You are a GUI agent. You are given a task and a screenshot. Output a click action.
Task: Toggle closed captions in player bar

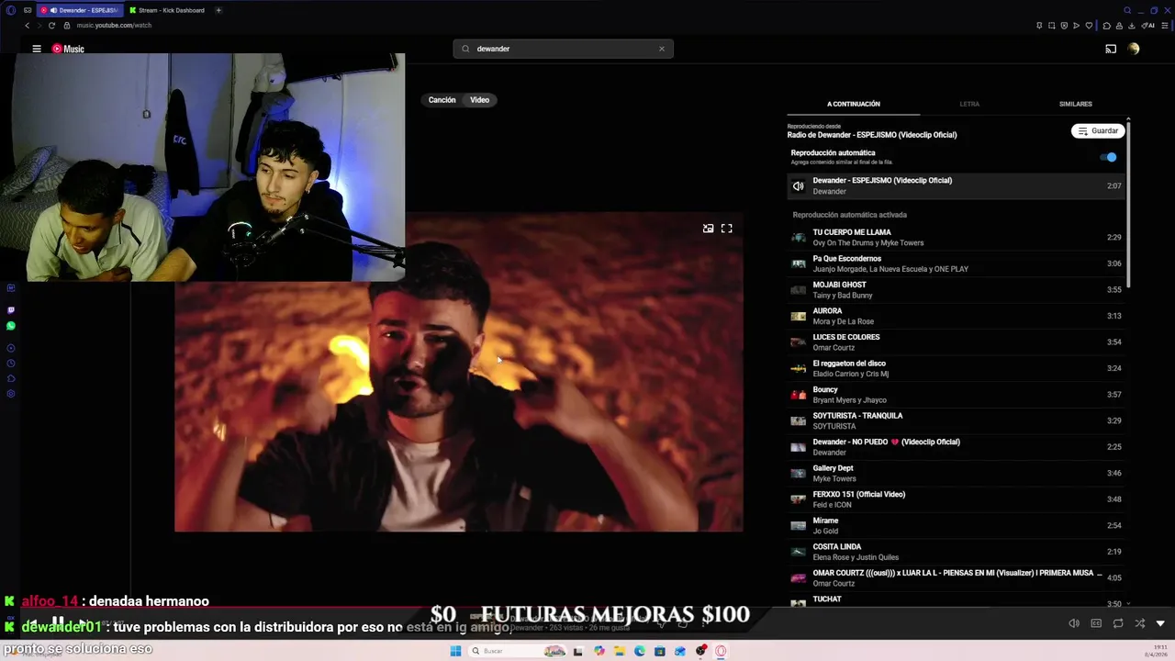[x=1096, y=623]
